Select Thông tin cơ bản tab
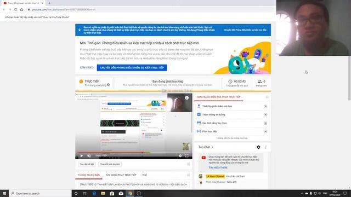 coord(89,175)
